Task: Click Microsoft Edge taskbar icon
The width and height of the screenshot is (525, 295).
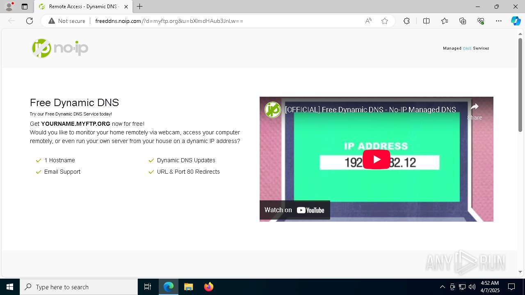Action: click(x=169, y=287)
